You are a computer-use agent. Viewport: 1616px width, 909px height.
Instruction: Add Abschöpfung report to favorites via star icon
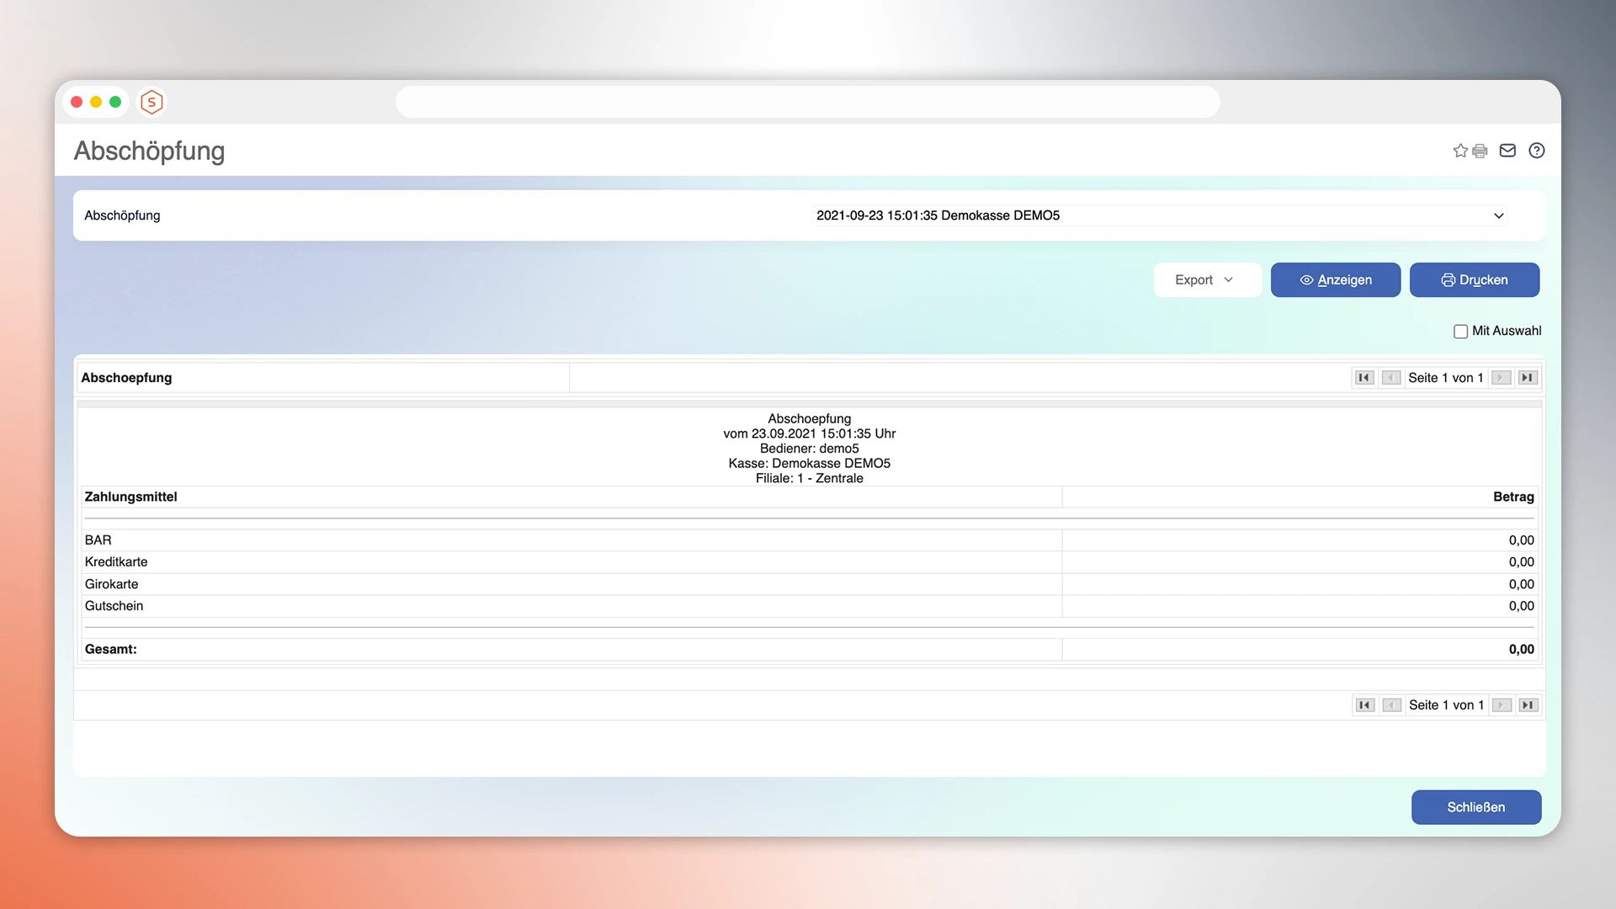click(x=1460, y=151)
